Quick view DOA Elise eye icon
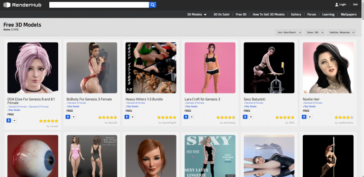 15,120
